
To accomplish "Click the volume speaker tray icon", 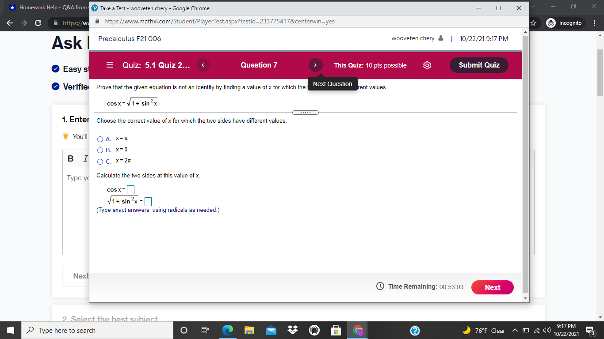I will click(x=547, y=331).
